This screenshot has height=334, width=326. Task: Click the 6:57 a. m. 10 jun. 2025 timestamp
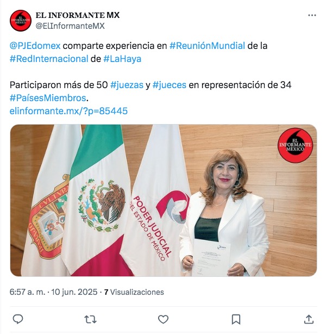(x=53, y=292)
